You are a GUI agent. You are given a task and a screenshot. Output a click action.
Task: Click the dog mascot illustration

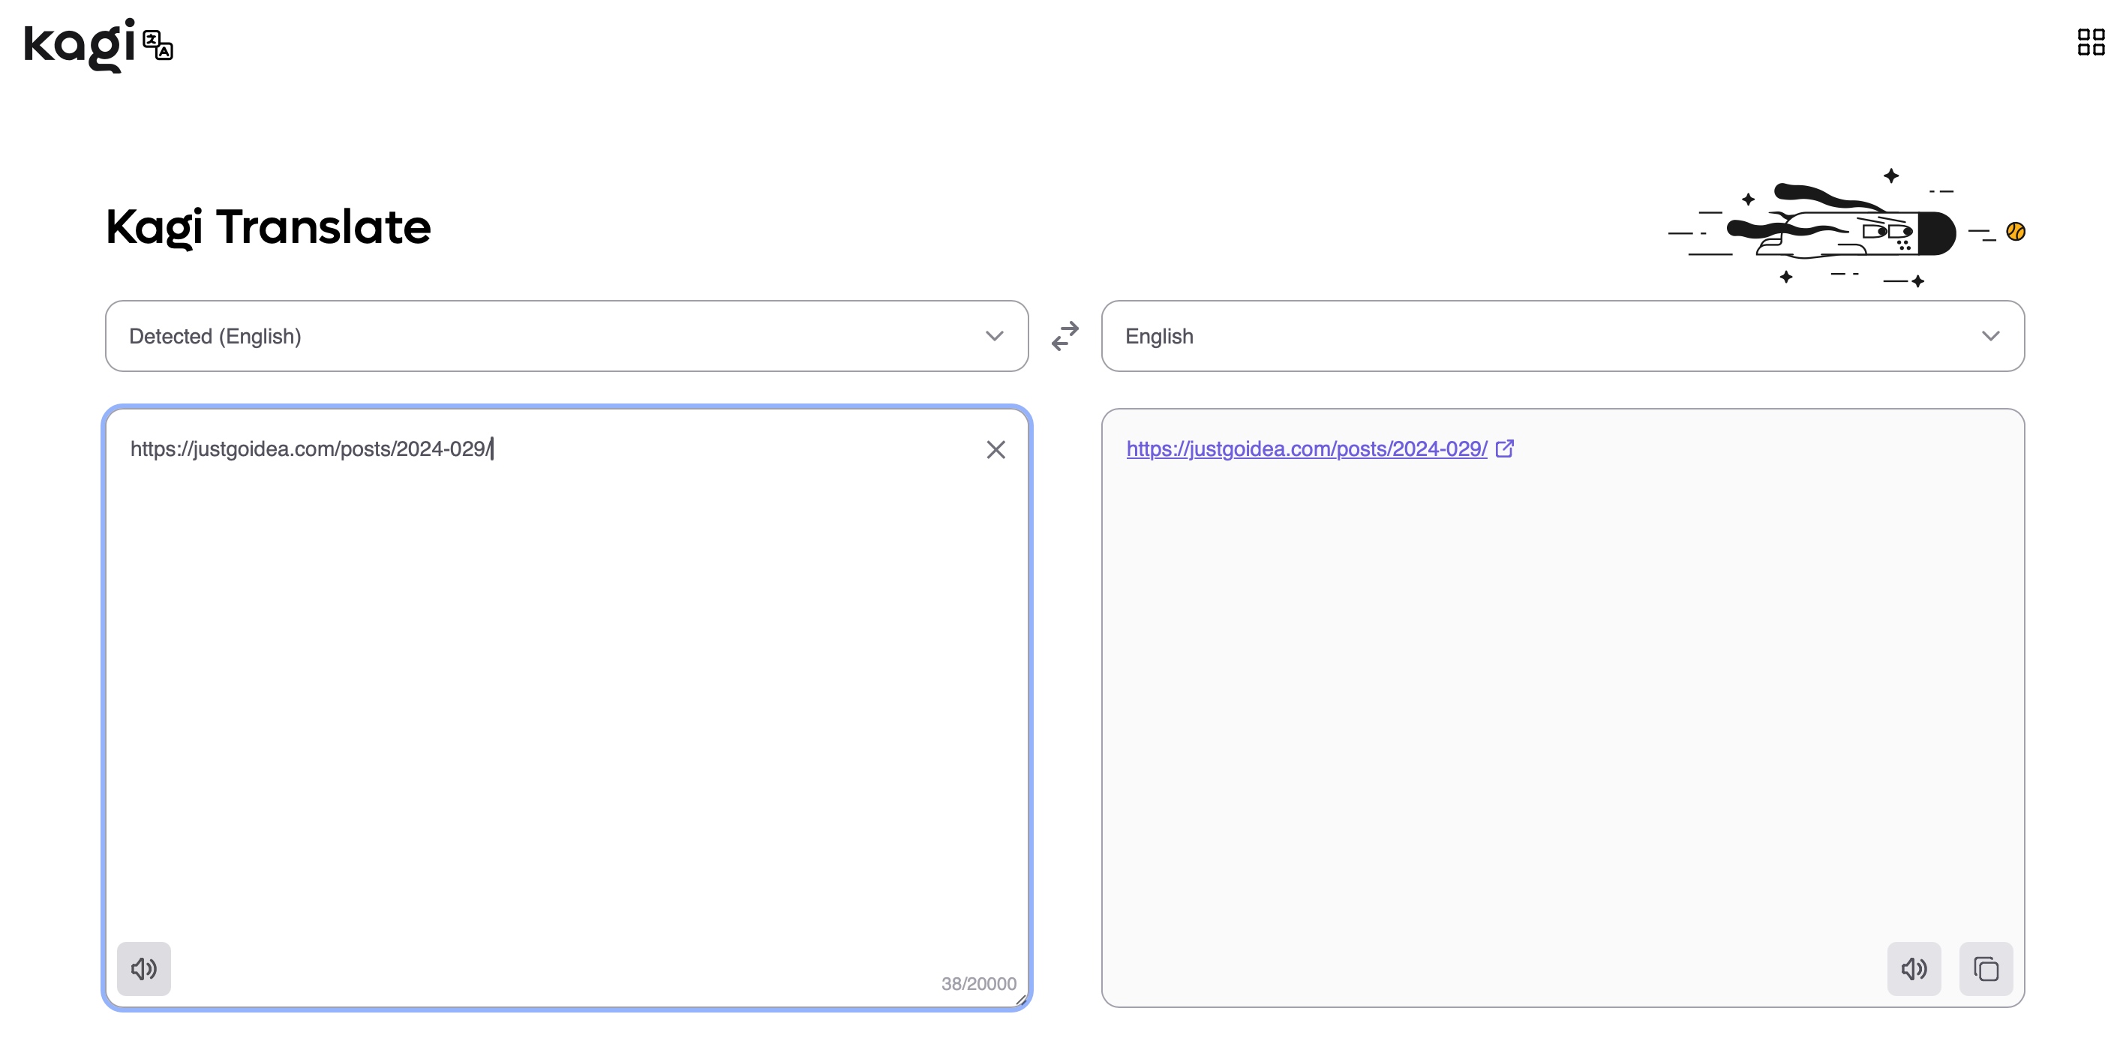[x=1846, y=227]
